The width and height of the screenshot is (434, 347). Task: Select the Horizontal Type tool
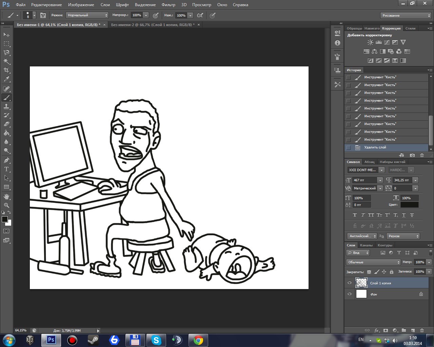tap(6, 169)
